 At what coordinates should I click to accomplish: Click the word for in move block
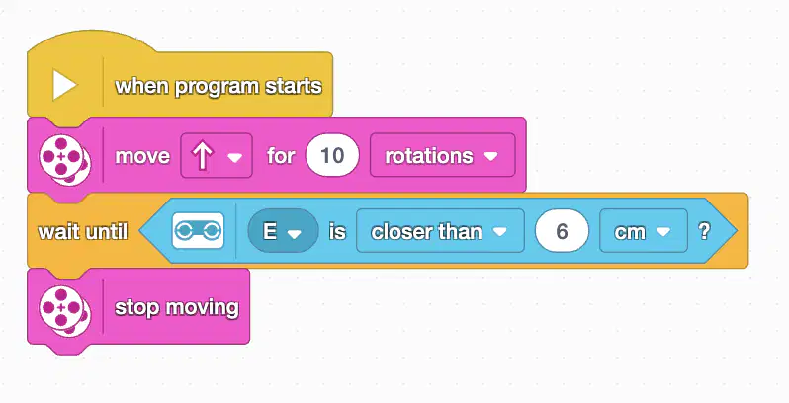click(x=281, y=156)
